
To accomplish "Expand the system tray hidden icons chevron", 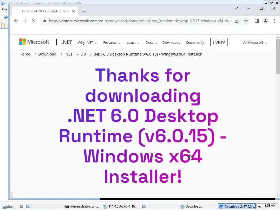I will 259,207.
